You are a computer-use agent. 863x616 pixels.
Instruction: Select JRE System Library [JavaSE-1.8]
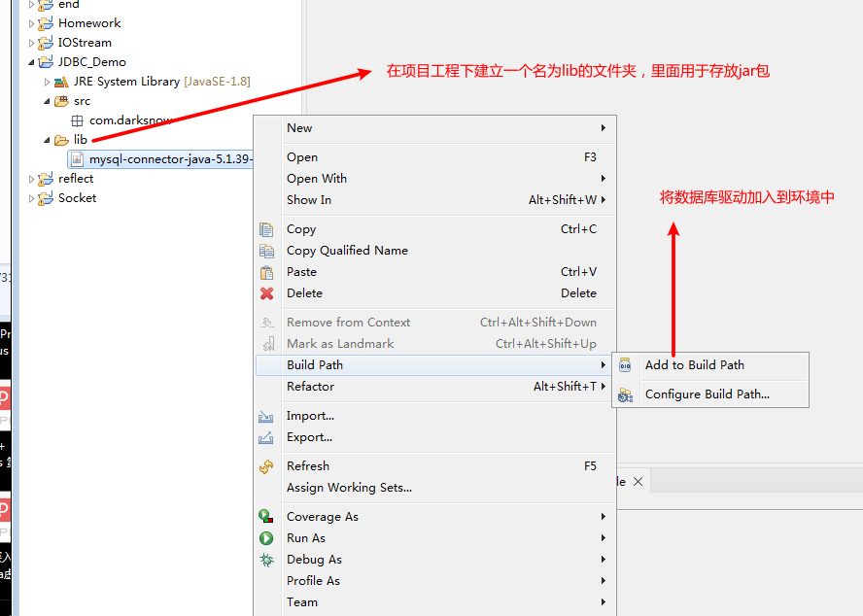[x=161, y=82]
